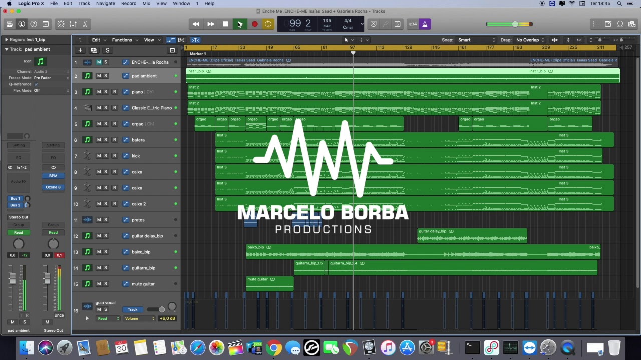This screenshot has width=641, height=360.
Task: Solo the batera track
Action: (106, 140)
